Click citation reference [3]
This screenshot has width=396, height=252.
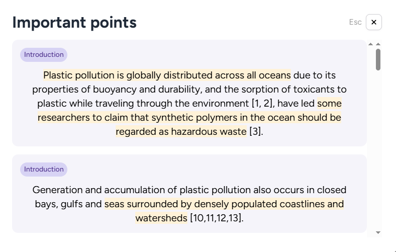256,132
